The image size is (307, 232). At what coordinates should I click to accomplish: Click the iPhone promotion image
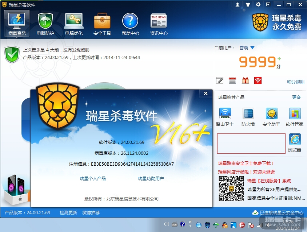pos(17,189)
